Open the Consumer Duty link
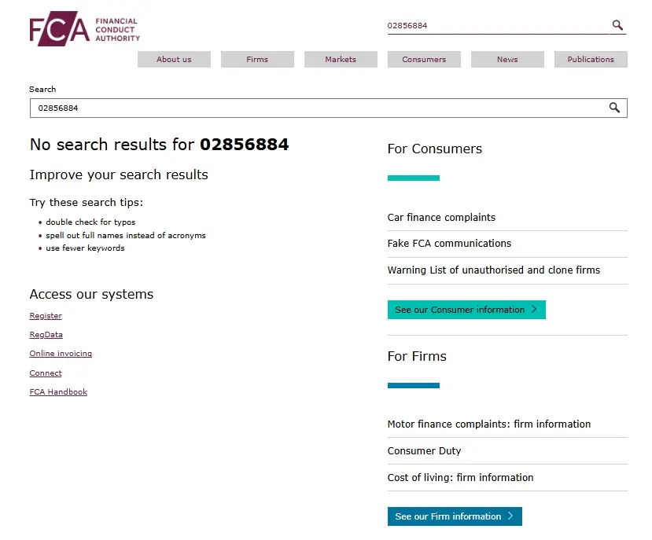The image size is (652, 540). [424, 451]
